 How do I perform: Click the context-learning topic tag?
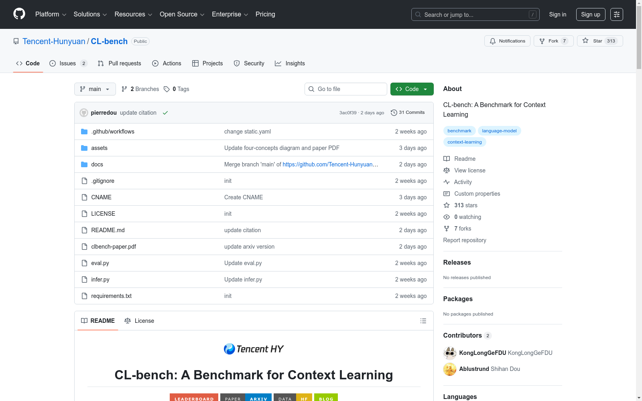[465, 142]
